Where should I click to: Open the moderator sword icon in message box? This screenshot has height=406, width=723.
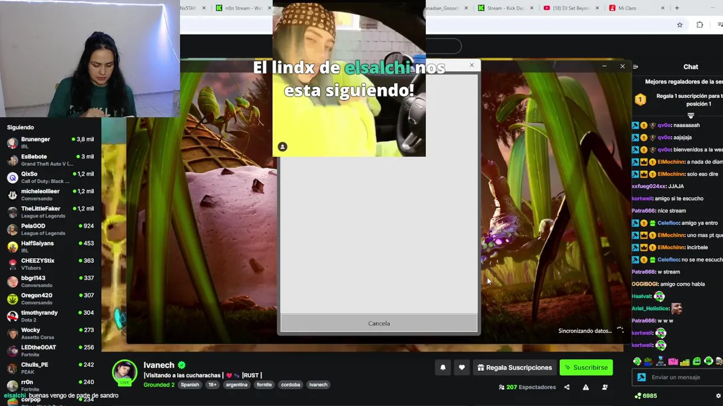pyautogui.click(x=642, y=377)
